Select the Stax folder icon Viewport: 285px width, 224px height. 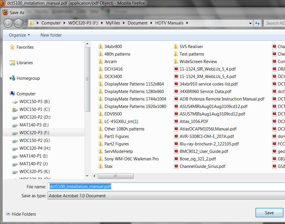pyautogui.click(x=100, y=166)
